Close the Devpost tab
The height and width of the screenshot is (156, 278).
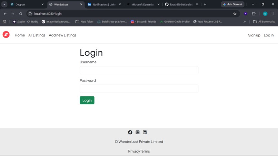tap(42, 4)
